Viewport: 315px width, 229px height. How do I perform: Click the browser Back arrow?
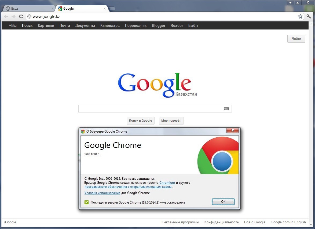click(x=6, y=17)
